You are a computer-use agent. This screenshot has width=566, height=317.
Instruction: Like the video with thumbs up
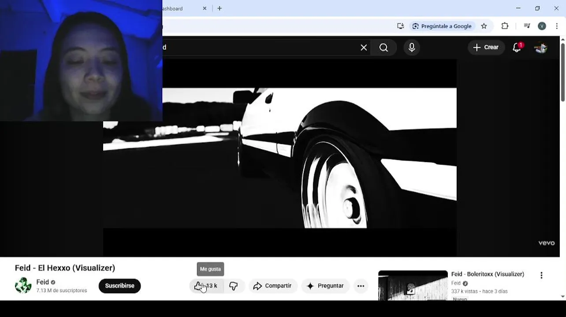pyautogui.click(x=206, y=286)
